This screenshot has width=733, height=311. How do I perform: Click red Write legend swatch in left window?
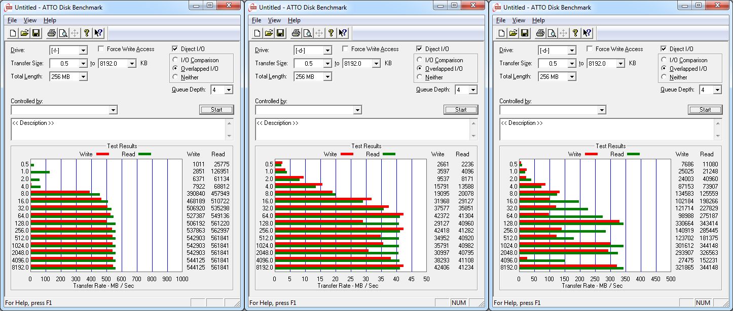[102, 154]
